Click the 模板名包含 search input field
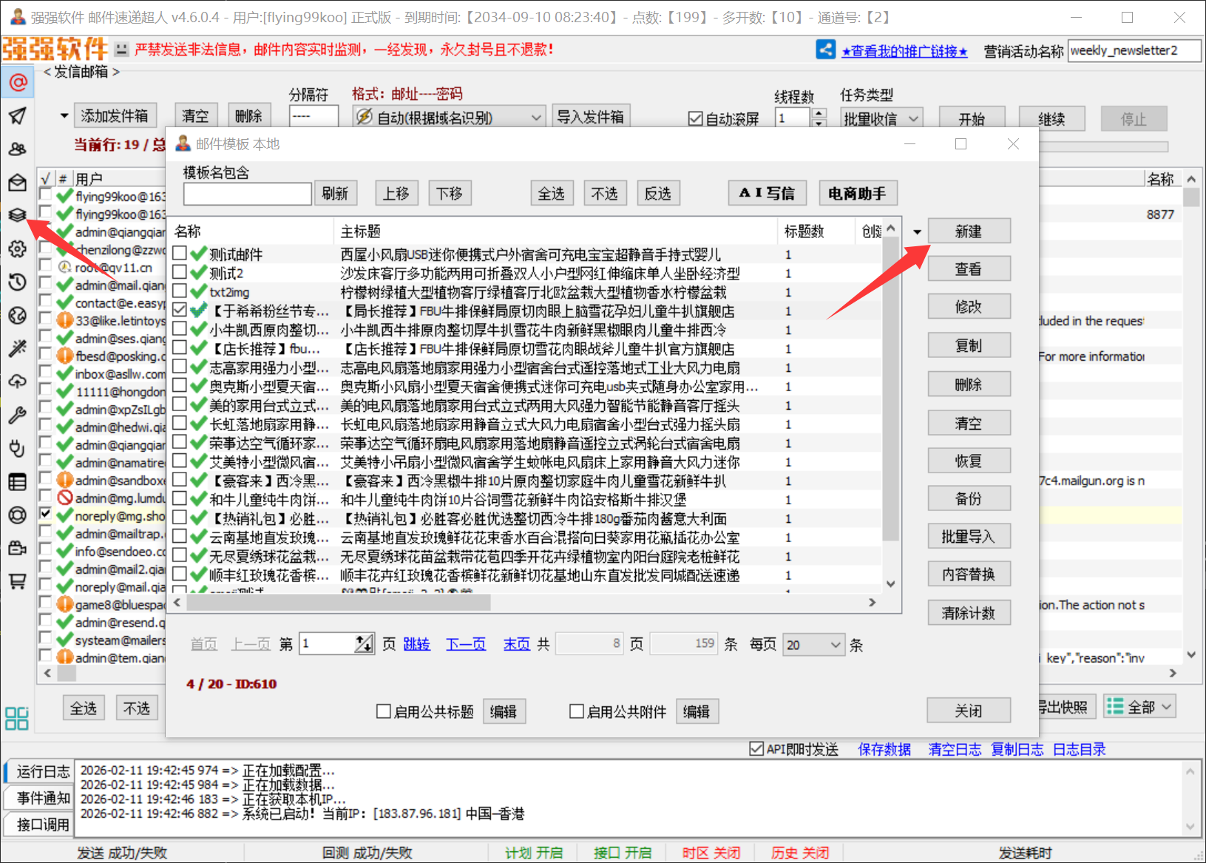Viewport: 1206px width, 863px height. [x=247, y=194]
